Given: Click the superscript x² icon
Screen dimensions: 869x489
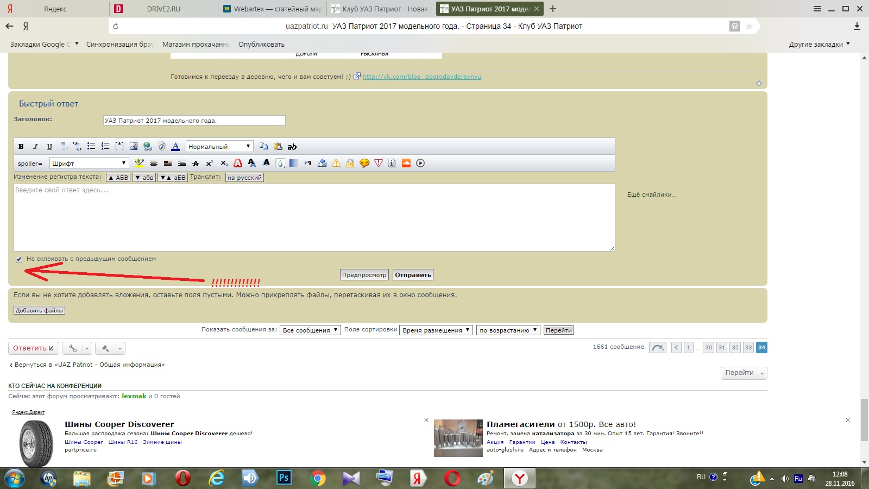Looking at the screenshot, I should [x=210, y=163].
